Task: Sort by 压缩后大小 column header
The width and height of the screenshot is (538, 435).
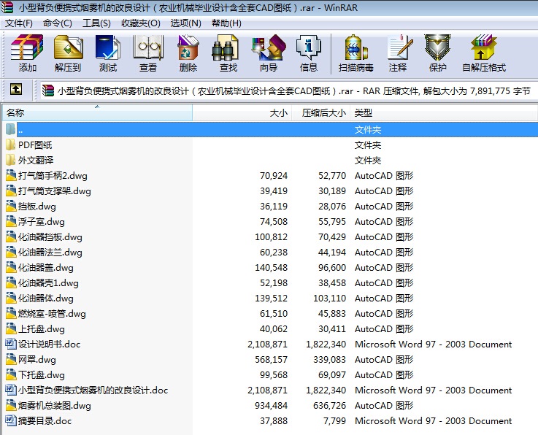Action: 320,112
